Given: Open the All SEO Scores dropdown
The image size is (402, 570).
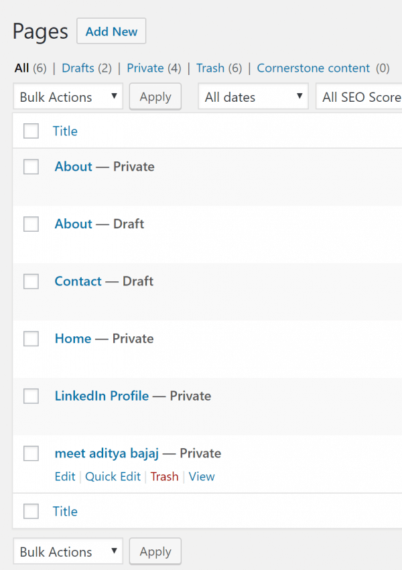Looking at the screenshot, I should 360,97.
